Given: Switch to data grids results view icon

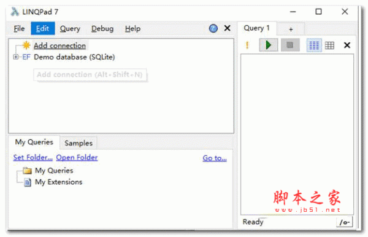Looking at the screenshot, I should 329,45.
